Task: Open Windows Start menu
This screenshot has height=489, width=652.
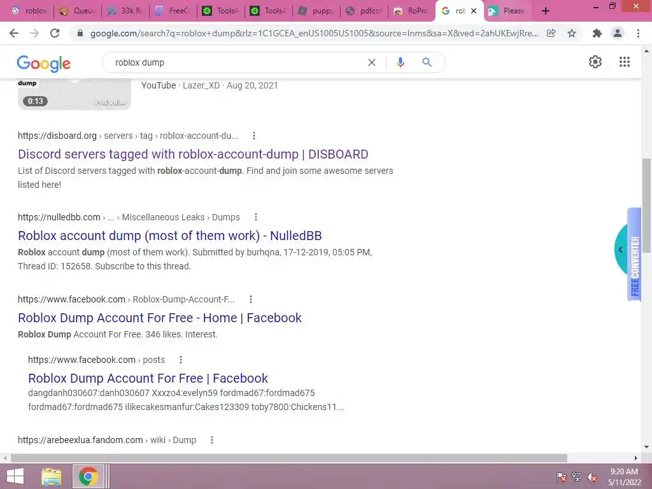Action: (x=15, y=476)
